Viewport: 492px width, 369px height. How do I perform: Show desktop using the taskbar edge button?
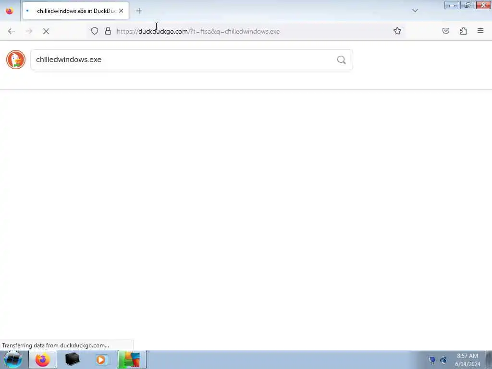pyautogui.click(x=488, y=359)
